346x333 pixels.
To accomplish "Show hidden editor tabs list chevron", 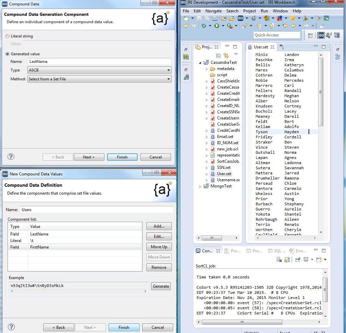I will tap(281, 47).
